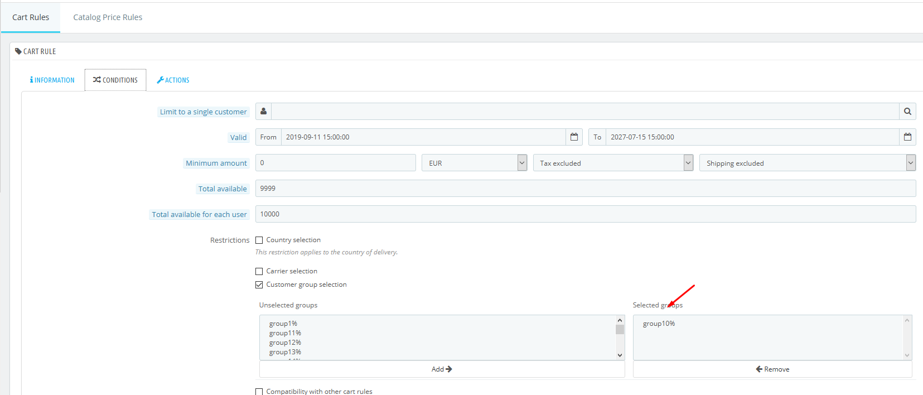Click the customer search magnifier icon
923x395 pixels.
click(x=907, y=112)
